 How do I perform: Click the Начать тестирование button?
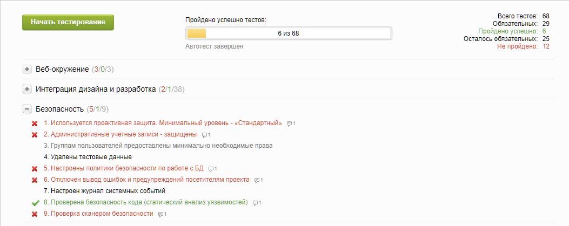tap(68, 22)
